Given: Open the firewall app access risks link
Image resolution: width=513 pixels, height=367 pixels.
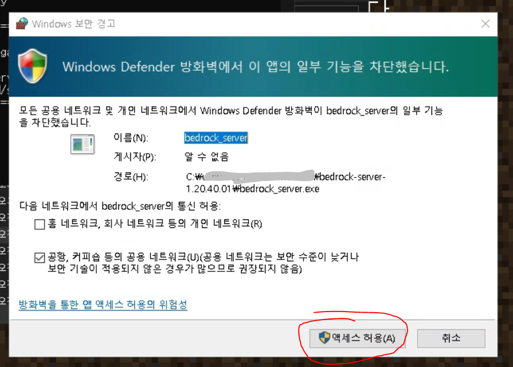Looking at the screenshot, I should [x=102, y=305].
